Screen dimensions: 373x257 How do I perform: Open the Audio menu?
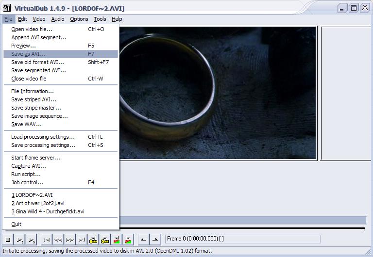click(x=58, y=19)
